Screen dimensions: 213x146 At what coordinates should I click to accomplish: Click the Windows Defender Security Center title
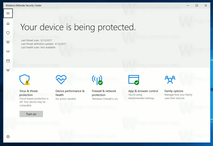pyautogui.click(x=23, y=6)
